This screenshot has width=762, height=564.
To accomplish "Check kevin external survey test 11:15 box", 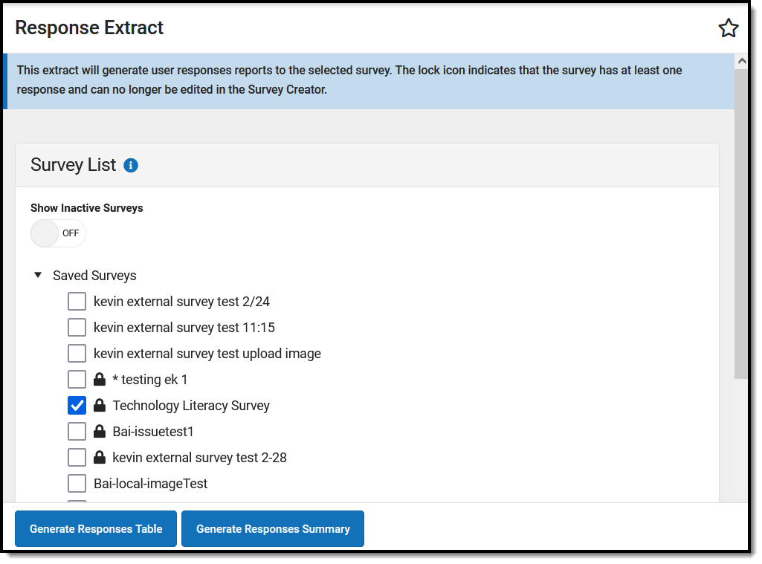I will pyautogui.click(x=77, y=328).
